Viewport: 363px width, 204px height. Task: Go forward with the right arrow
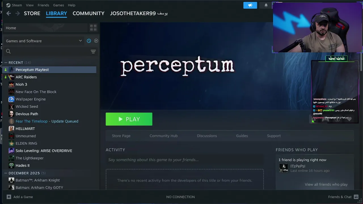pos(18,13)
